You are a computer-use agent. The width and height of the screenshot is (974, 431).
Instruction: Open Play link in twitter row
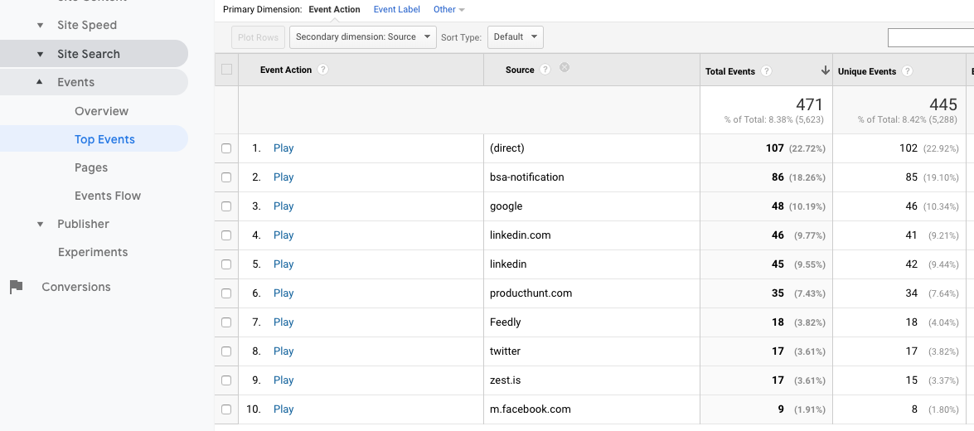283,351
